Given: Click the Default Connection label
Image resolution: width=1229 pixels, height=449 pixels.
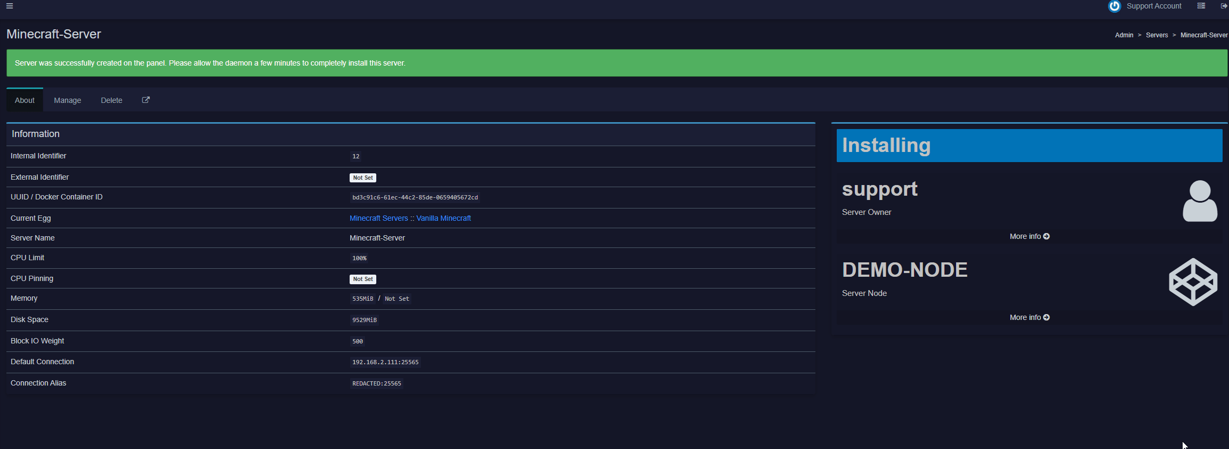Looking at the screenshot, I should tap(42, 362).
